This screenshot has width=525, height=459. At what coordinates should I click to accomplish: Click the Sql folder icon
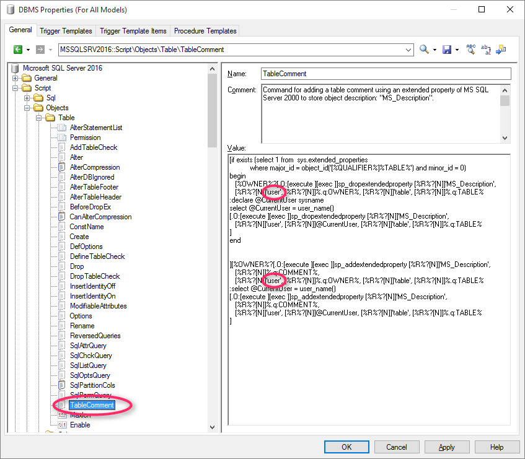point(39,98)
